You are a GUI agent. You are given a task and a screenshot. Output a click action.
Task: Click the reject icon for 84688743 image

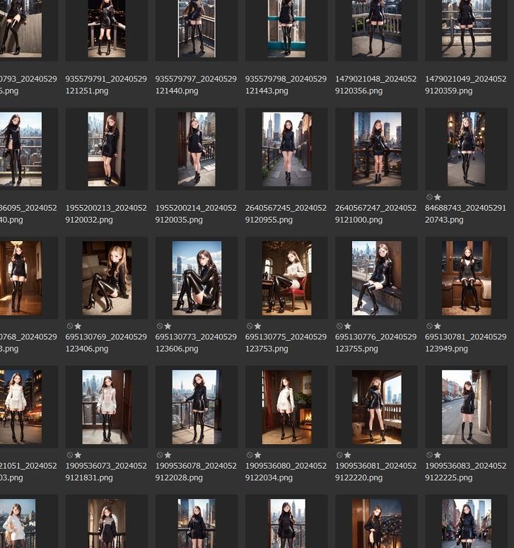429,197
